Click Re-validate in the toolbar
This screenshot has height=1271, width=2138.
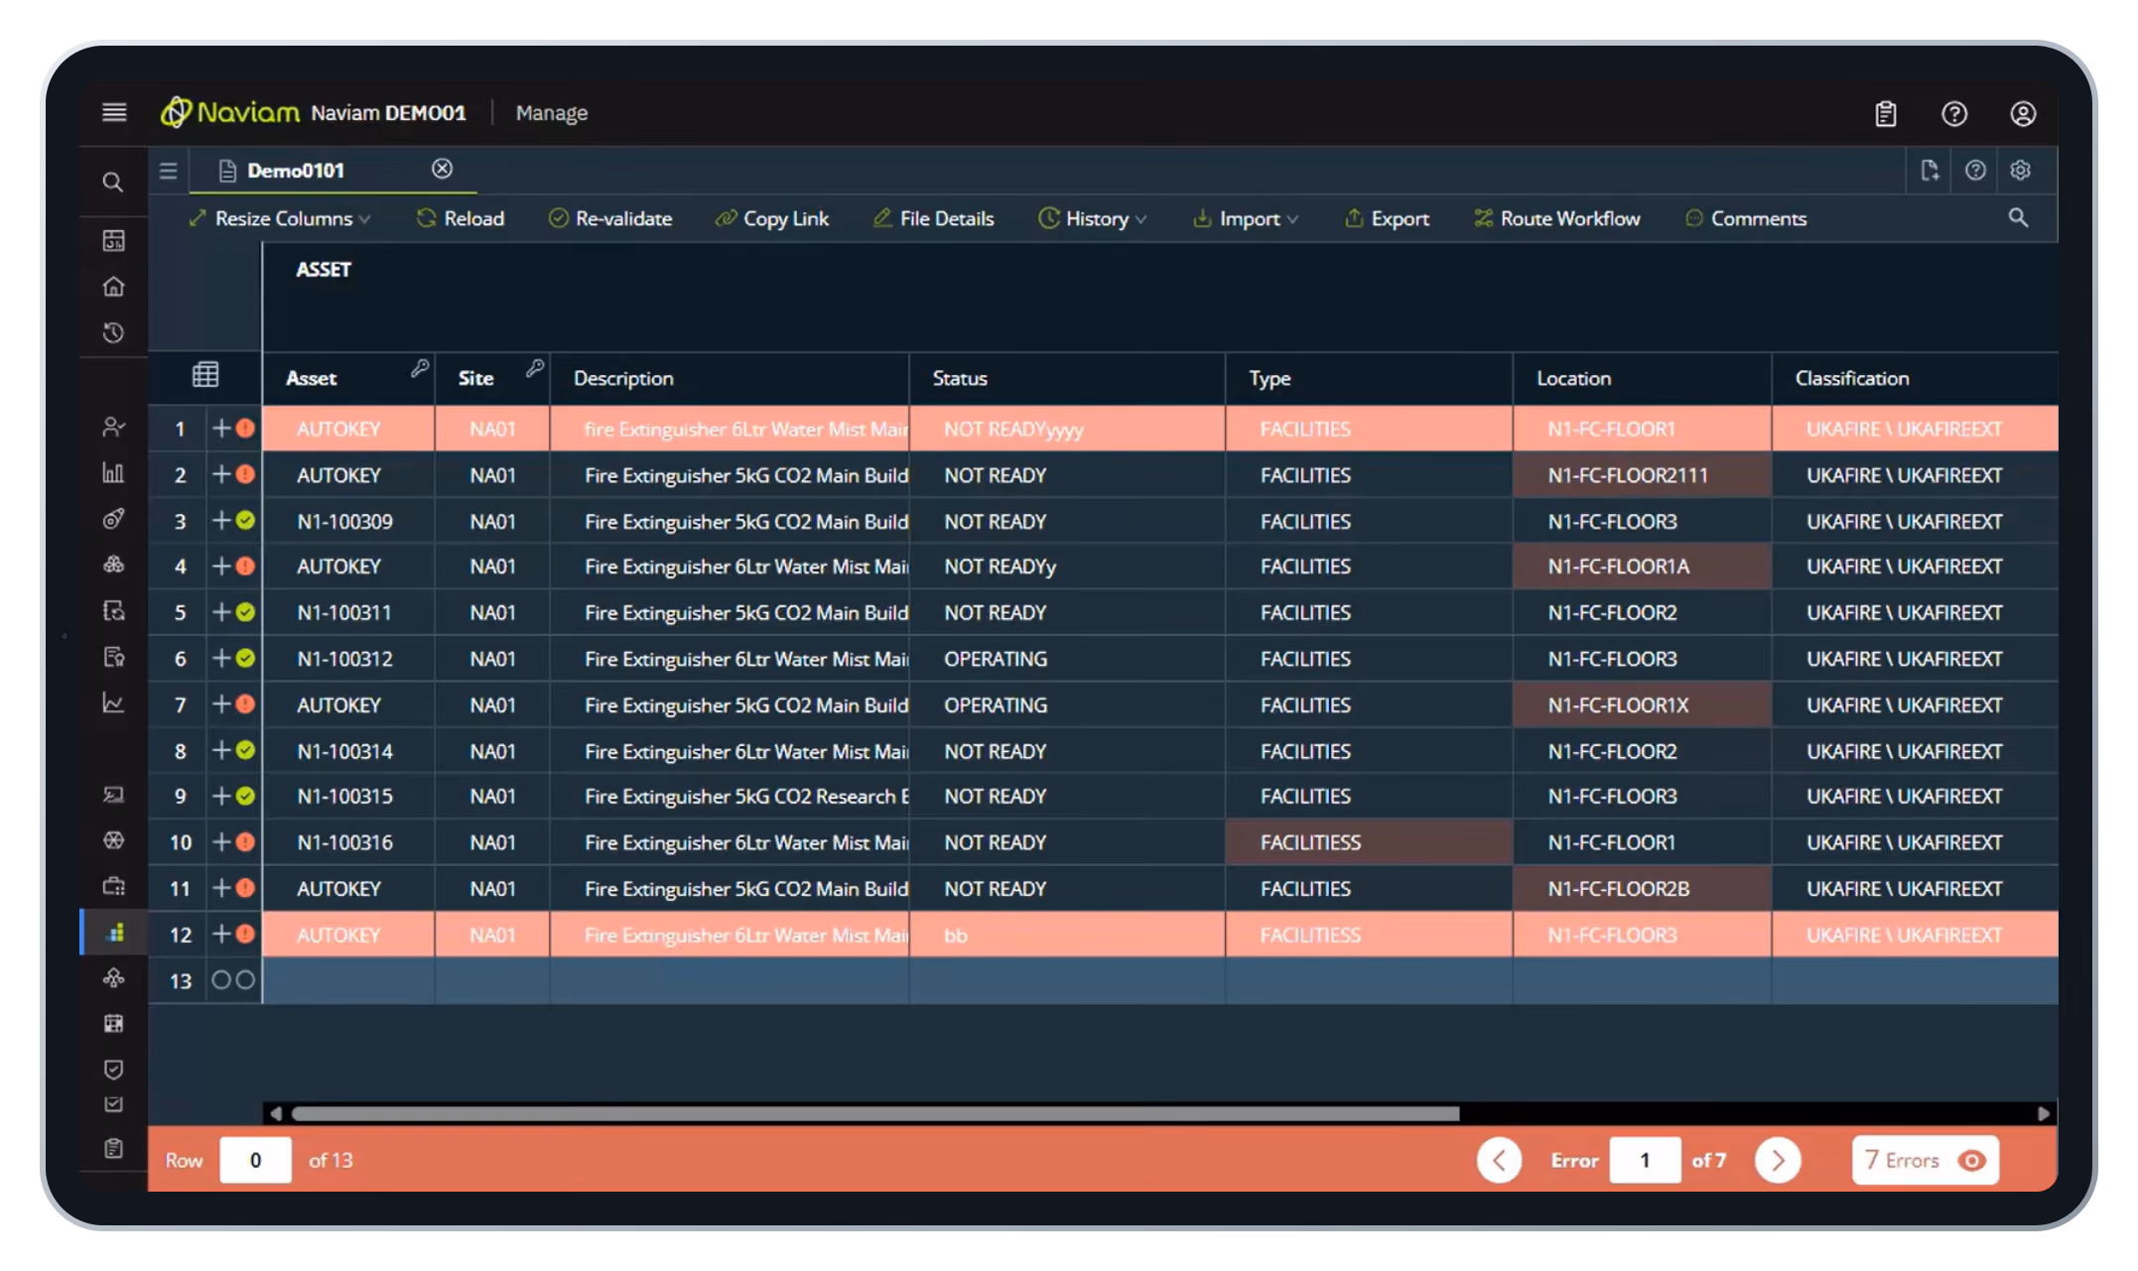pos(610,218)
